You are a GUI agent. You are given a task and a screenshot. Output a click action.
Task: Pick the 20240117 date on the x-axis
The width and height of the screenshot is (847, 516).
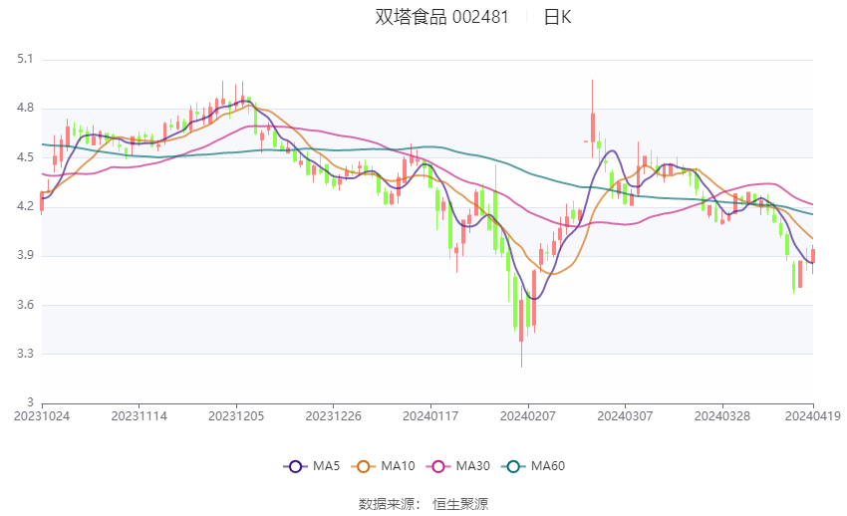click(430, 416)
